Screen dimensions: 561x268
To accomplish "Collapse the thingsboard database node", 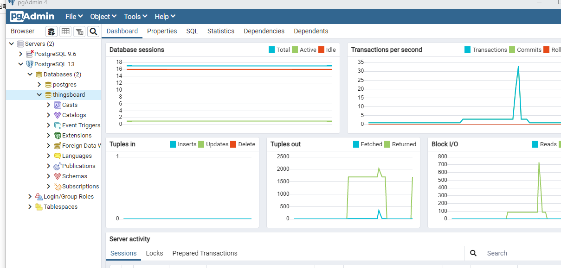I will 39,95.
